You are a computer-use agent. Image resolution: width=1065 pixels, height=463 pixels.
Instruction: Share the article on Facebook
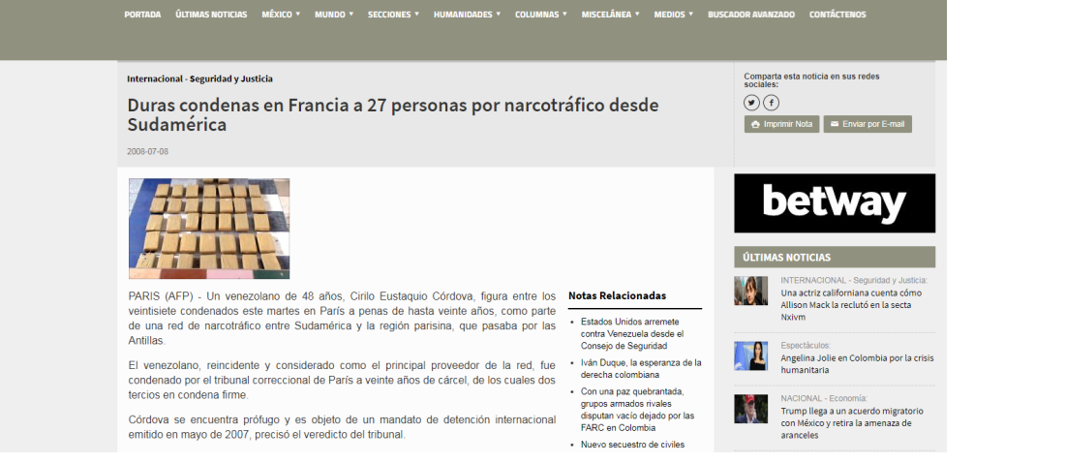tap(771, 103)
